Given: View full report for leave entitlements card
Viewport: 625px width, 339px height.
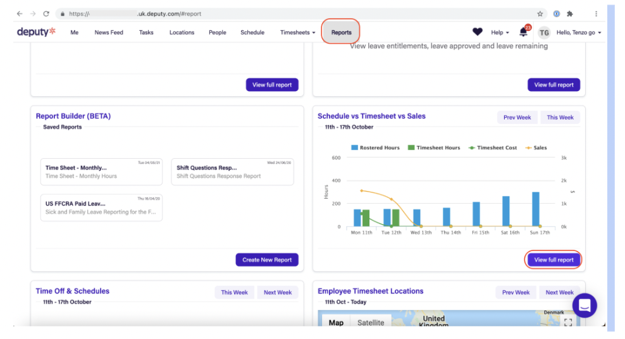Looking at the screenshot, I should pyautogui.click(x=554, y=85).
